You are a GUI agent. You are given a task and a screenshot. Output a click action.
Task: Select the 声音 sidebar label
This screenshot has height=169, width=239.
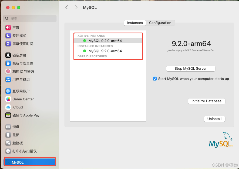point(16,27)
